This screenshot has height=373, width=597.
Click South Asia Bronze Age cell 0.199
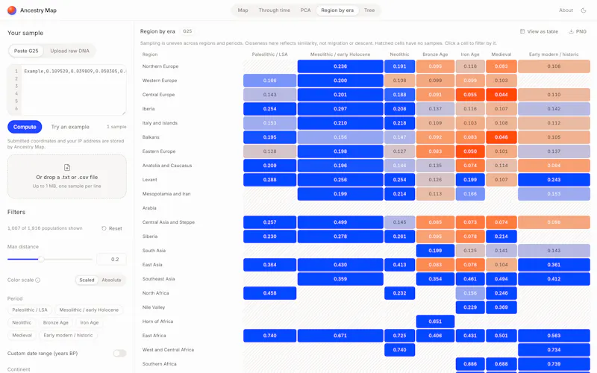pos(435,251)
